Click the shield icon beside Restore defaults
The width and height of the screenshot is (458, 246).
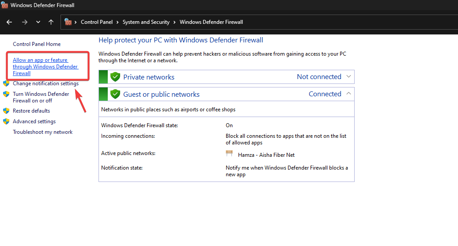6,111
